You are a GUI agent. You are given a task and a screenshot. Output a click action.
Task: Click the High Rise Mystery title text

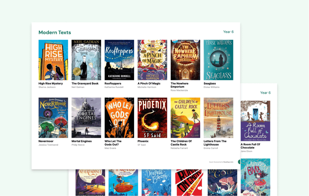coord(51,83)
